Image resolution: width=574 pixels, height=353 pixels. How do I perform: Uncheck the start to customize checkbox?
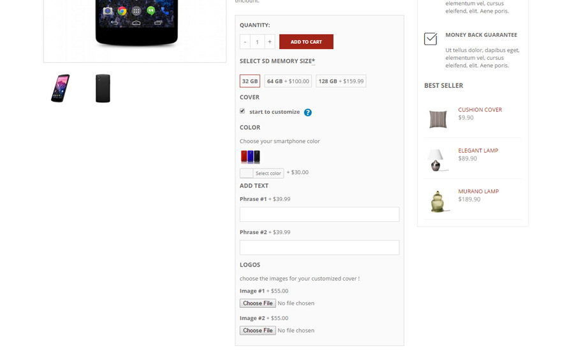[242, 111]
